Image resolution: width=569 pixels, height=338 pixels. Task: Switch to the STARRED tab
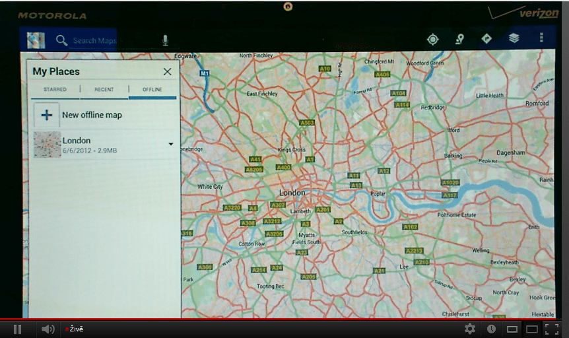55,89
